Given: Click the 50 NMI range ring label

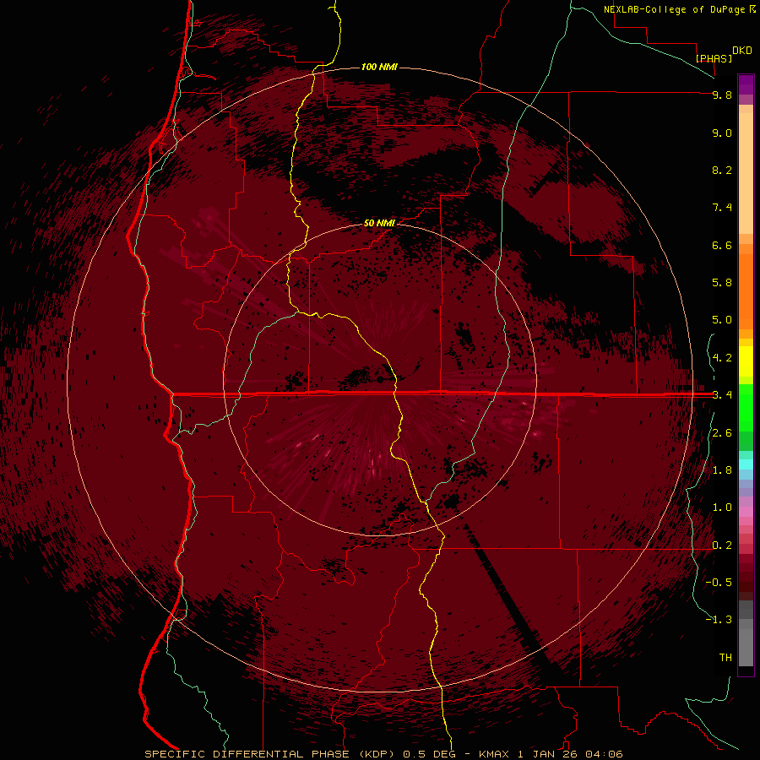Looking at the screenshot, I should 379,223.
